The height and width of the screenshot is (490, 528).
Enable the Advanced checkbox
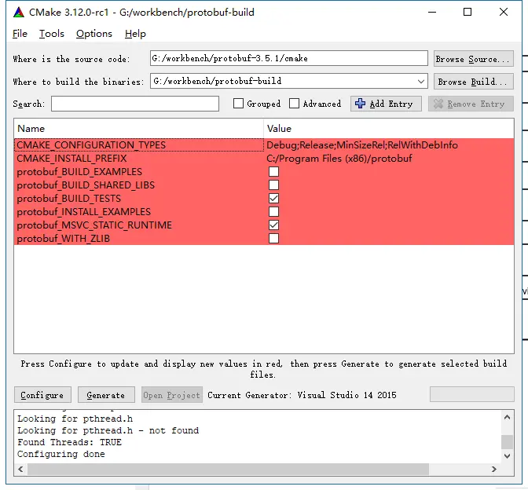coord(294,104)
